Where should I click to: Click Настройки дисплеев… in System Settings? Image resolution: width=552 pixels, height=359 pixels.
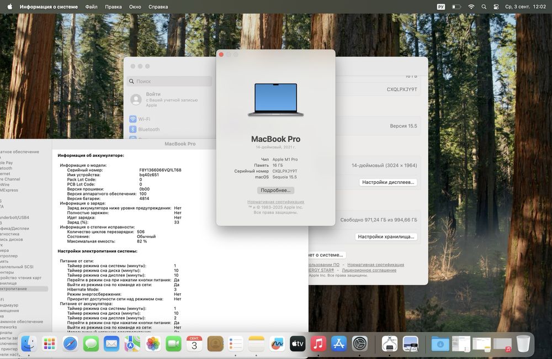tap(388, 182)
